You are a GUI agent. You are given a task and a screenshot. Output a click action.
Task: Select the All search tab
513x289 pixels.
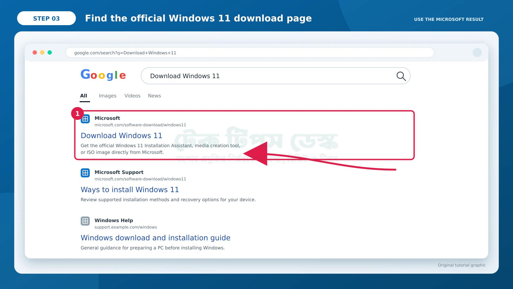84,96
